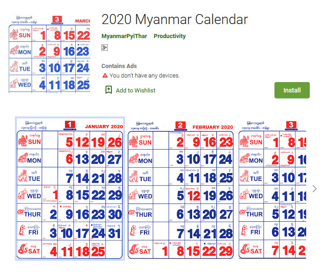
Task: Click the 2020 Myanmar Calendar title
Action: pos(174,19)
